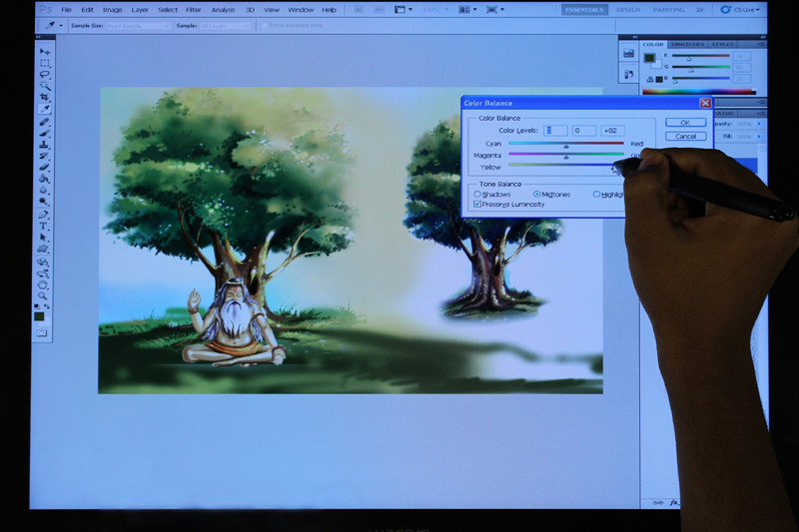Click the foreground color swatch in toolbox

click(39, 316)
